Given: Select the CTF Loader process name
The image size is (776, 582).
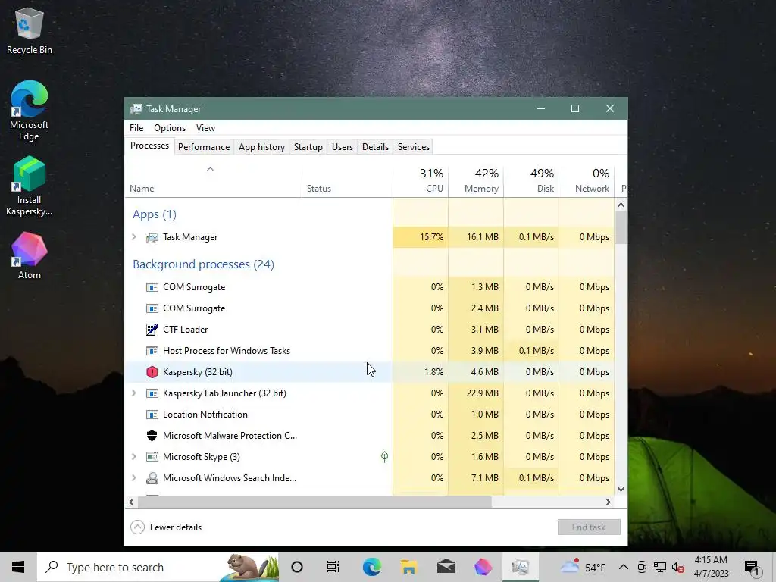Looking at the screenshot, I should [x=185, y=330].
